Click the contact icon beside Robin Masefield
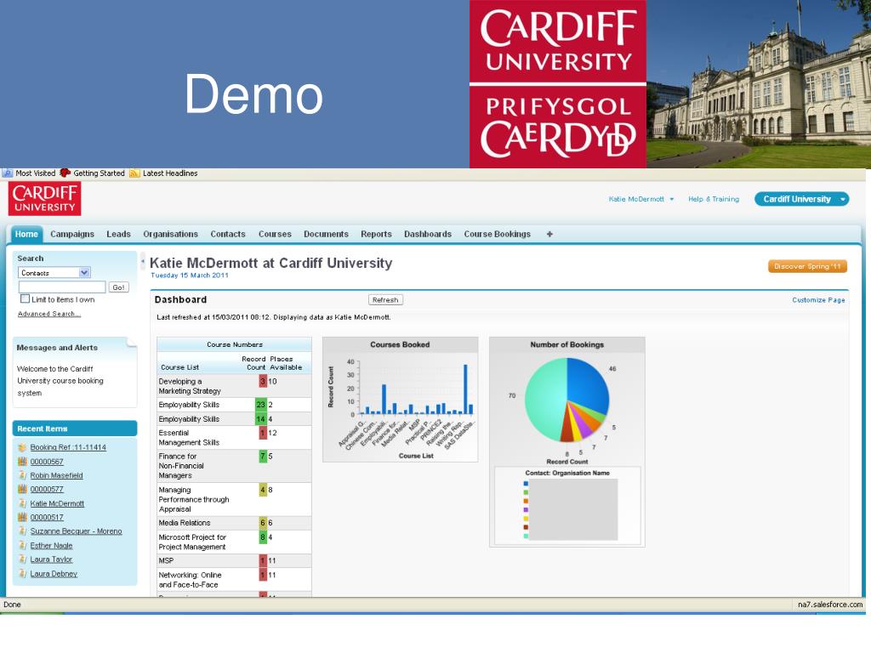 (x=22, y=475)
